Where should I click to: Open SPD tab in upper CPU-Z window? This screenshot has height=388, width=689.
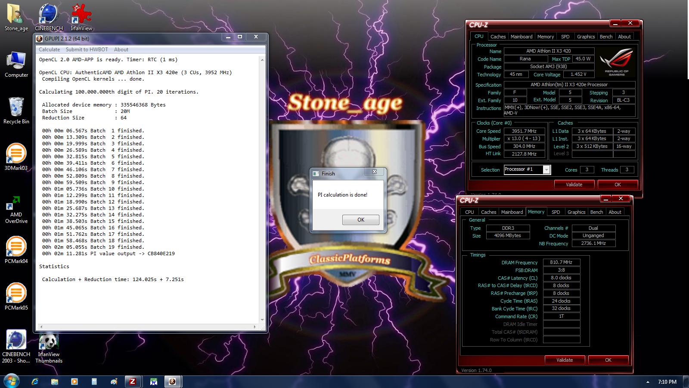coord(565,37)
